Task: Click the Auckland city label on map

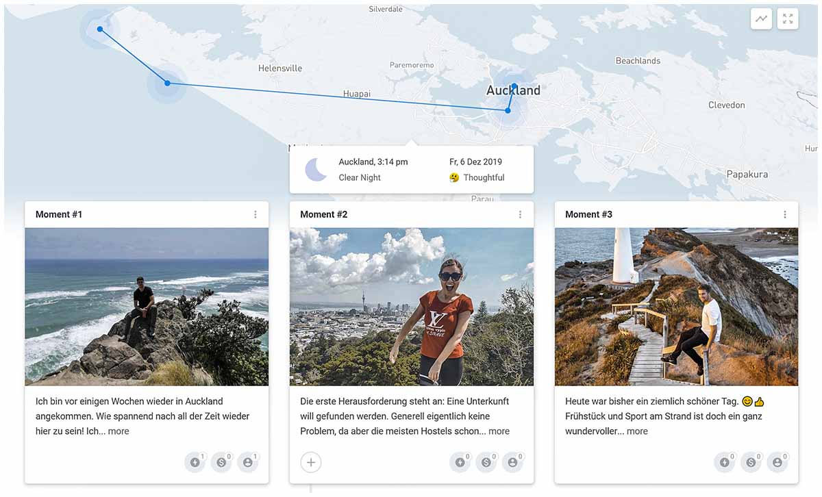Action: [x=513, y=91]
